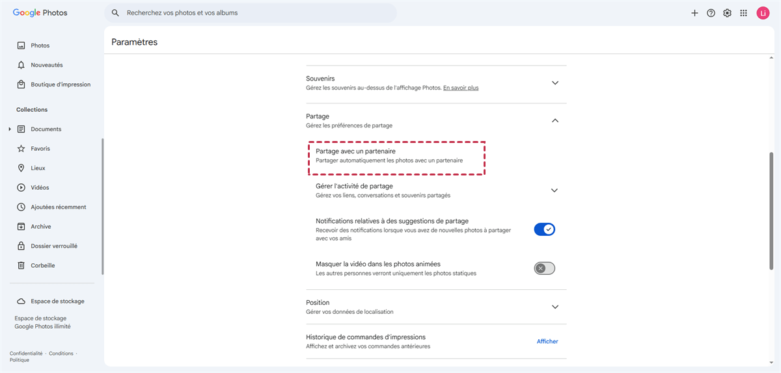Image resolution: width=781 pixels, height=373 pixels.
Task: Enable Masquer la vidéo toggle
Action: pos(544,268)
